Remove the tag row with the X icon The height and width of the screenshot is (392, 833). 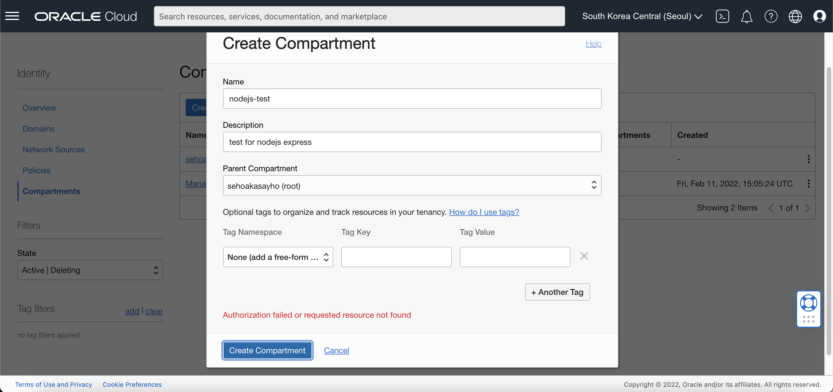click(x=584, y=256)
